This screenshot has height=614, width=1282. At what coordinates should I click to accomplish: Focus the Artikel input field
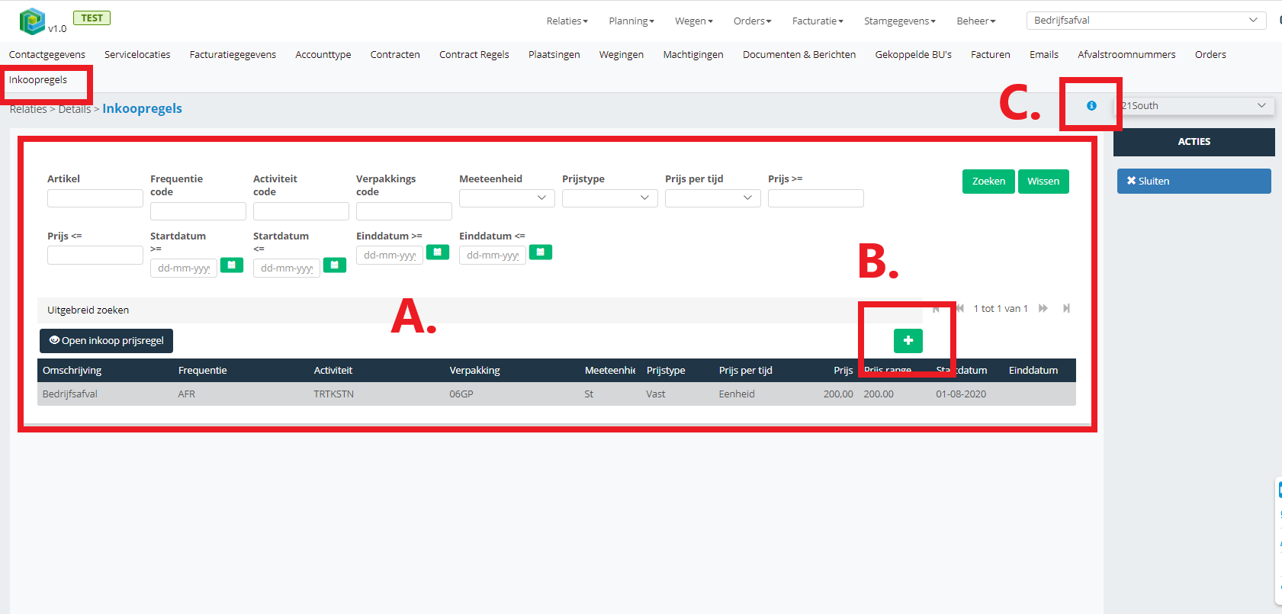(x=95, y=198)
